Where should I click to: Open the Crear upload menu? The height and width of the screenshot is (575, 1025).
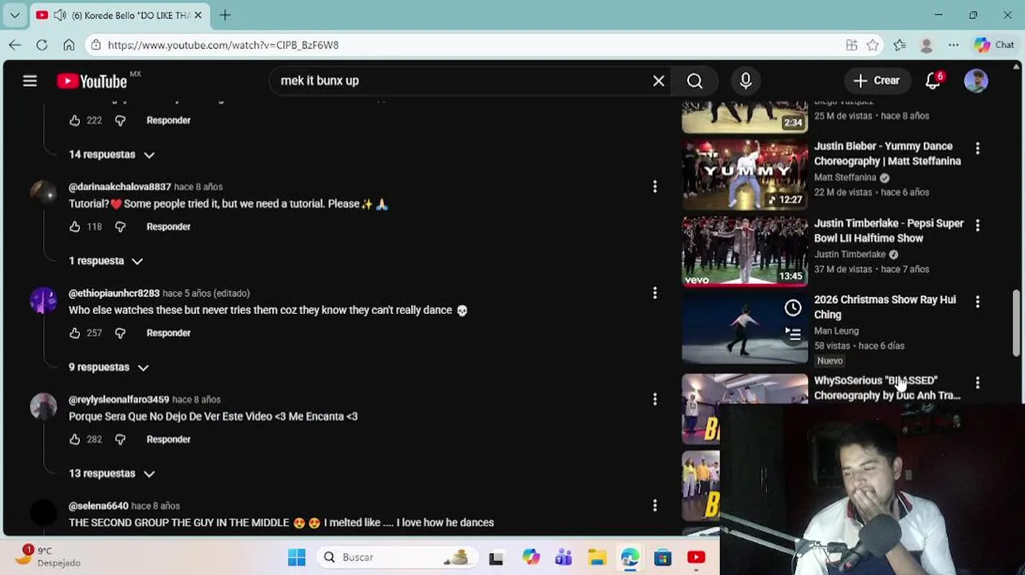[x=877, y=81]
